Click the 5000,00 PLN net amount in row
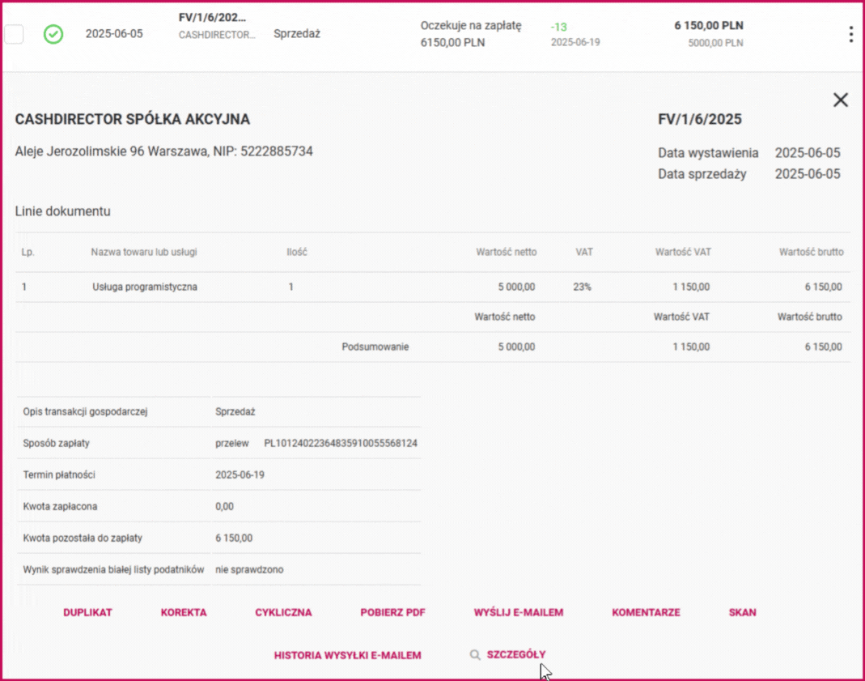This screenshot has width=865, height=681. (715, 43)
